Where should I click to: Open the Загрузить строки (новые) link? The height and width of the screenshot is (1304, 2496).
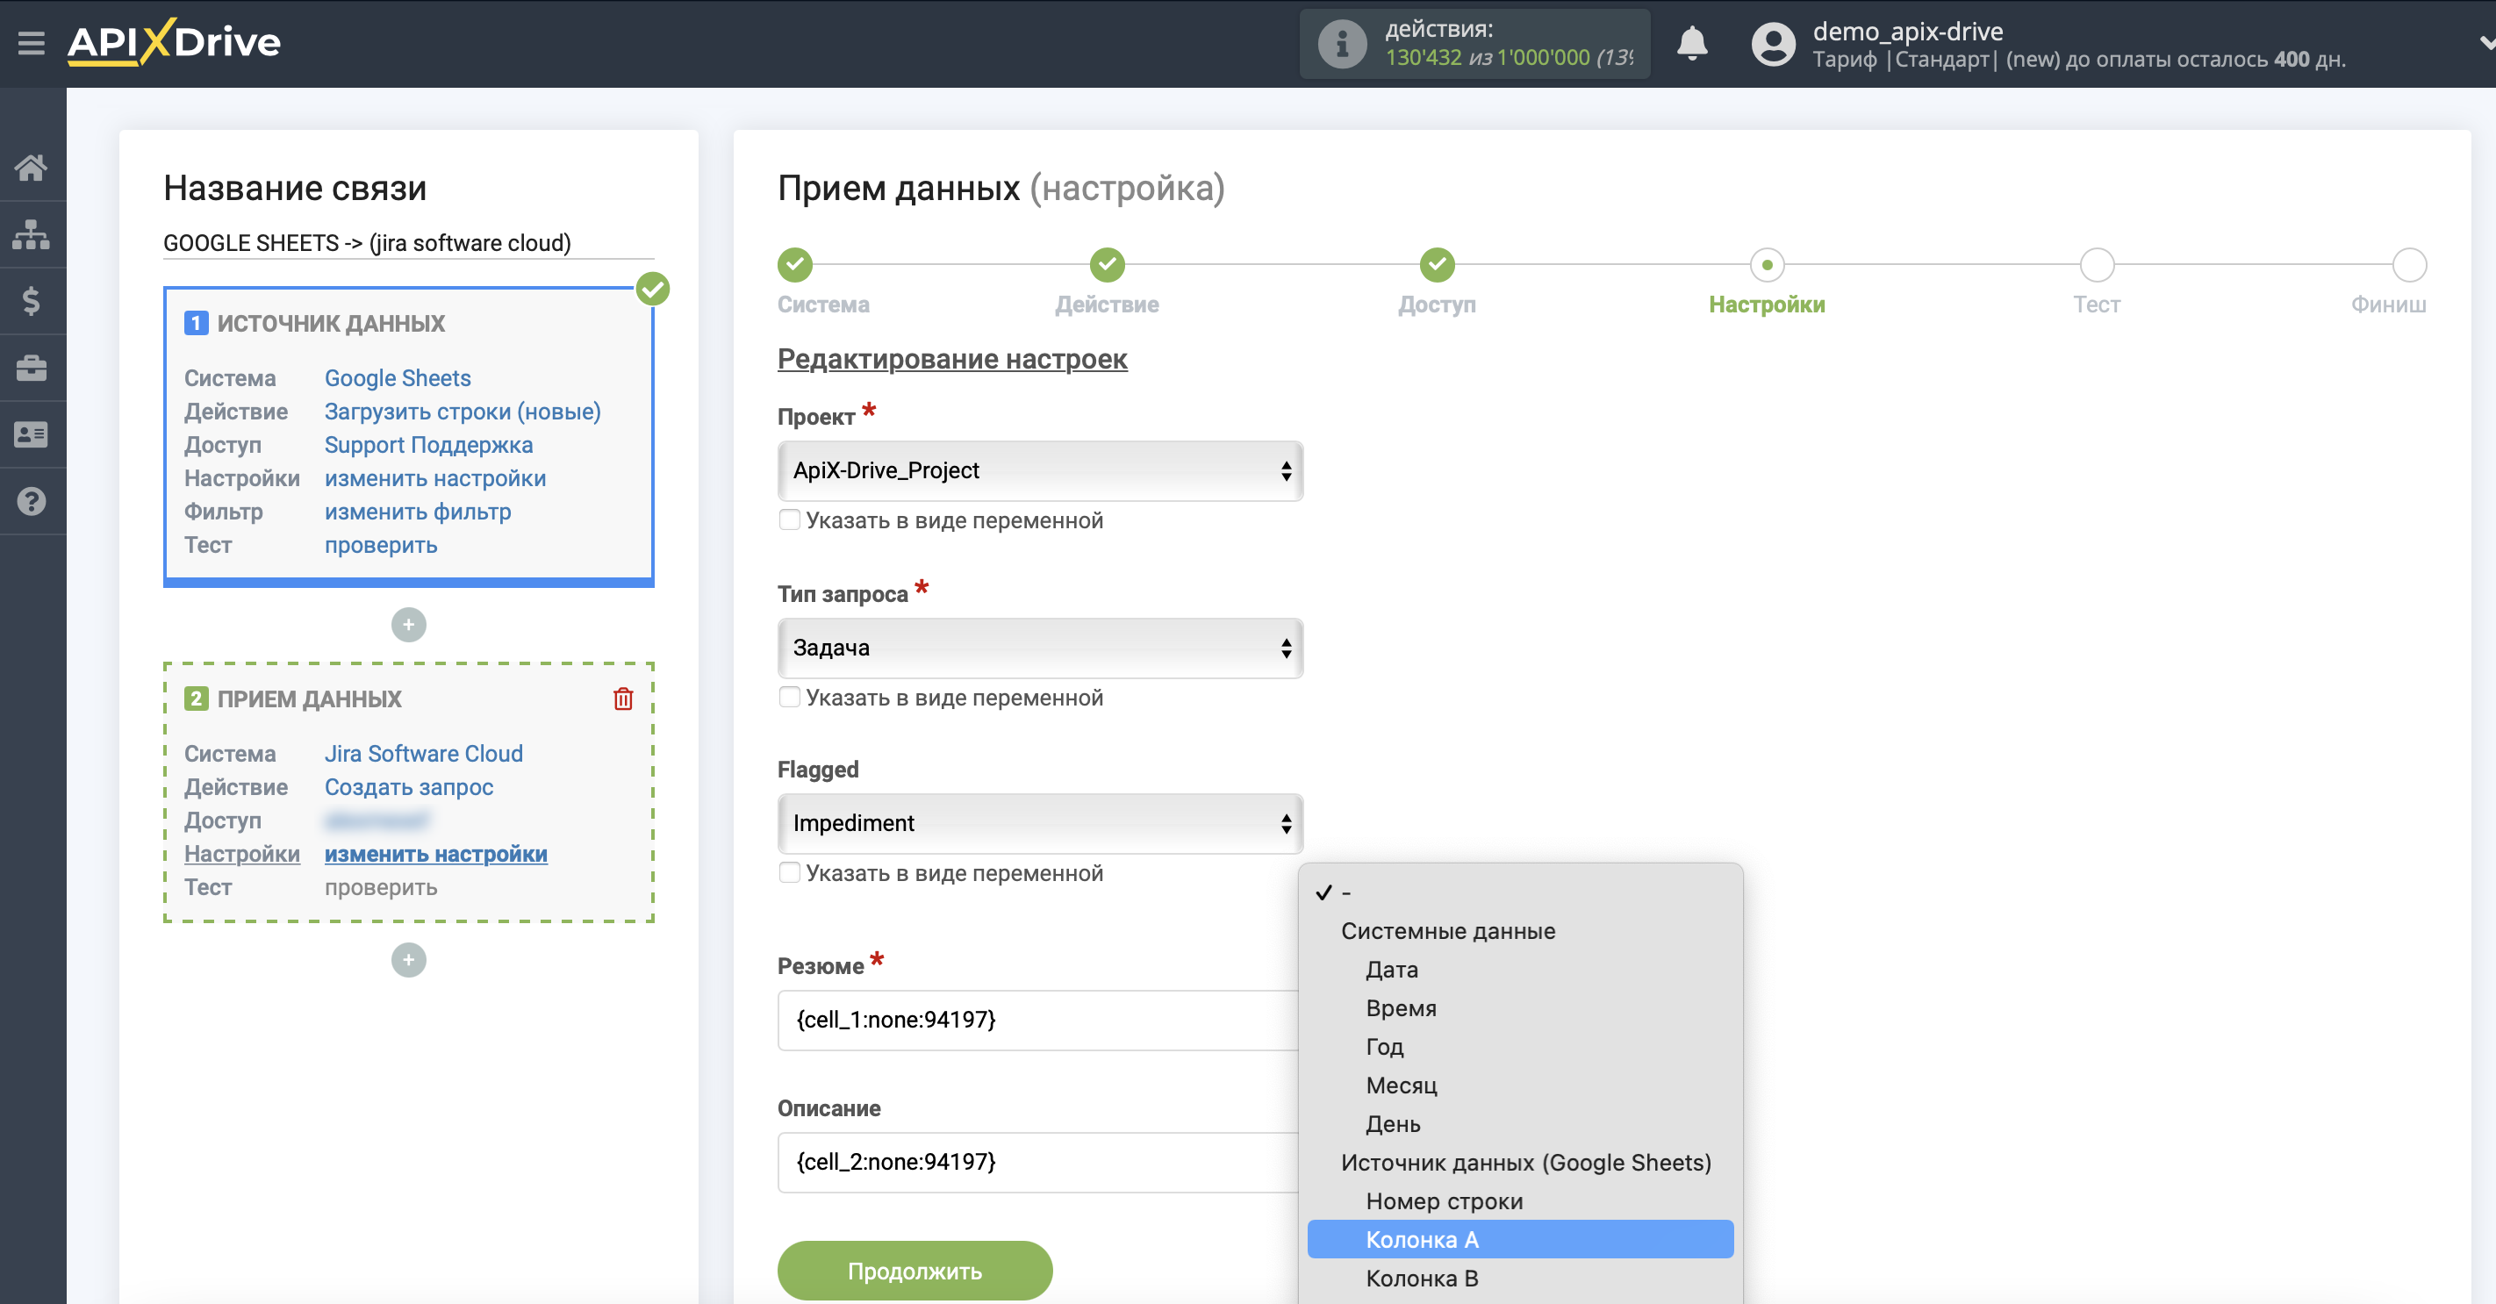(x=463, y=412)
